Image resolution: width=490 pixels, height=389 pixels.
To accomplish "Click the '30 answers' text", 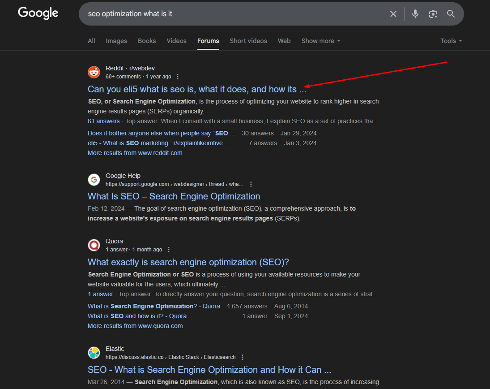I will [x=257, y=133].
